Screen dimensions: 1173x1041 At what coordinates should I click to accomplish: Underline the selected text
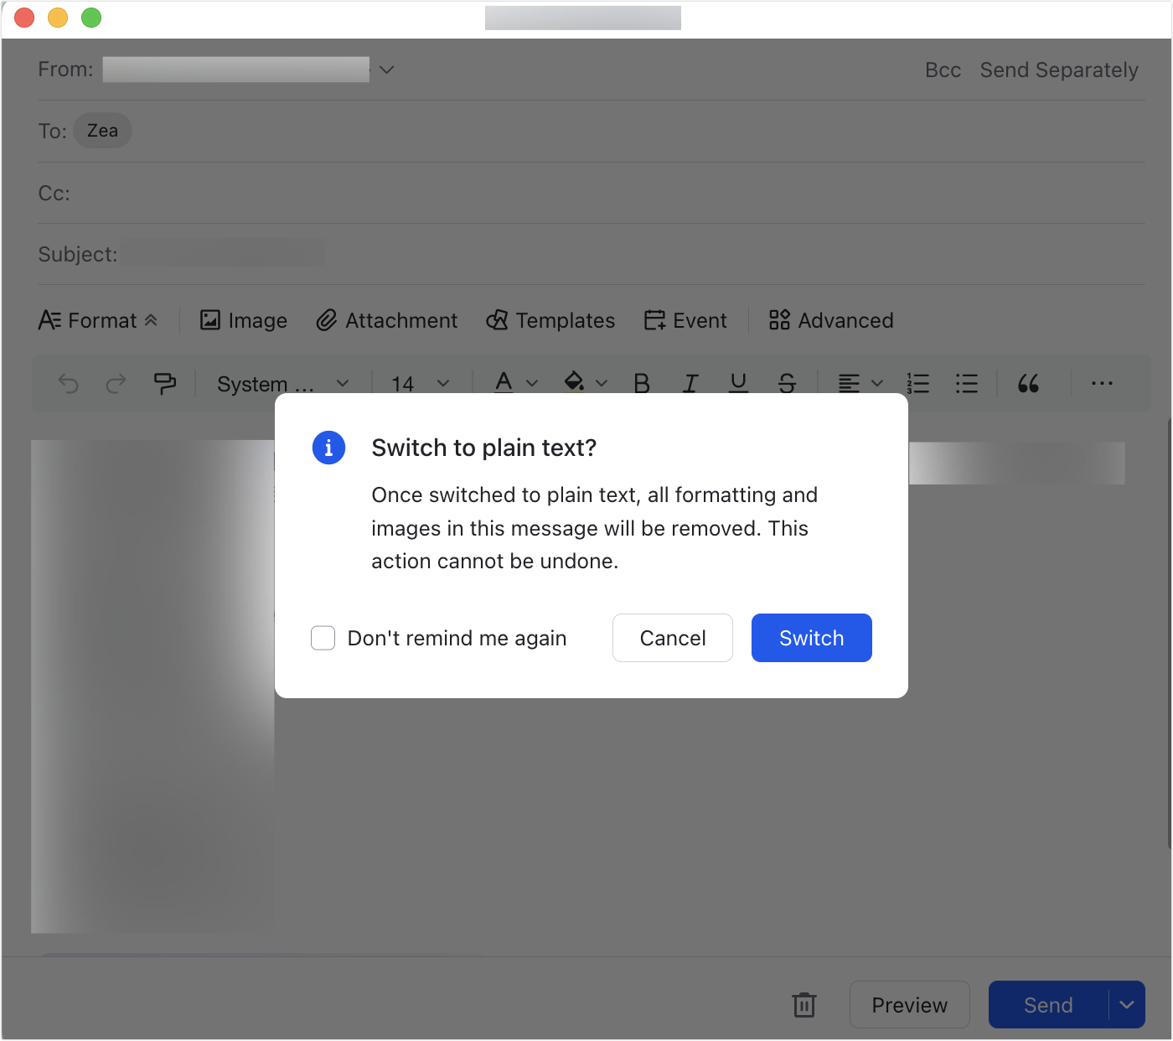click(738, 383)
